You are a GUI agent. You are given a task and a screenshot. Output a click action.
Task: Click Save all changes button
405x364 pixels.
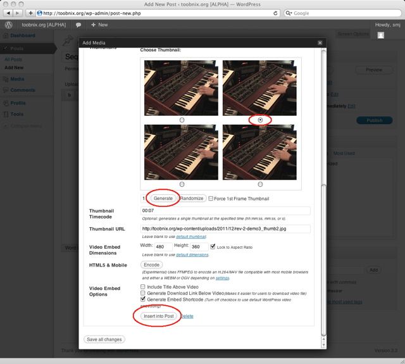[x=104, y=339]
